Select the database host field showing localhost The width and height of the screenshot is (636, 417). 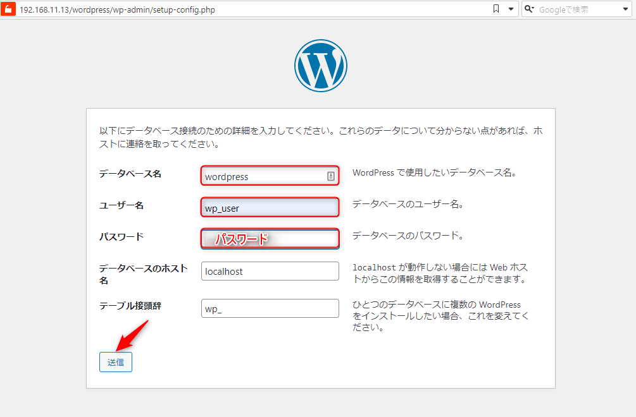(270, 271)
